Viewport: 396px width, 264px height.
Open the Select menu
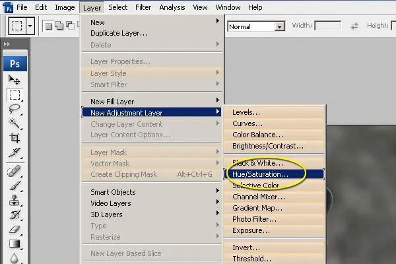coord(118,7)
